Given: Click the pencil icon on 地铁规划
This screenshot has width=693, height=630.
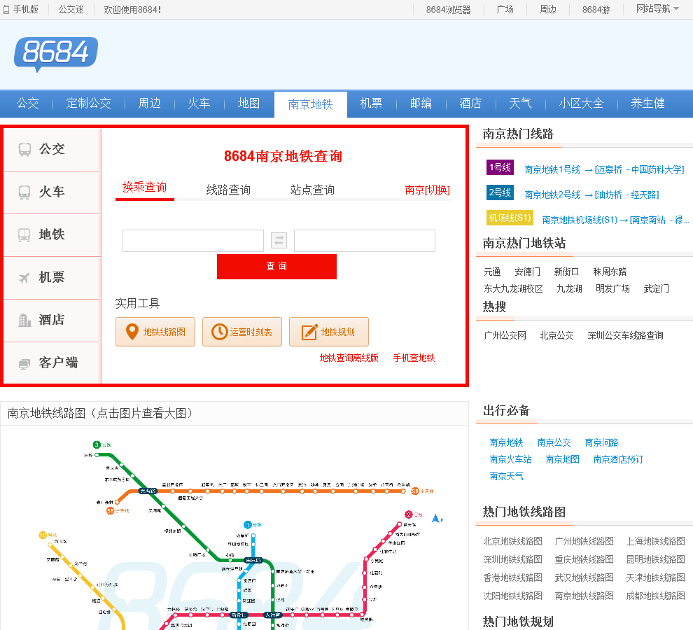Looking at the screenshot, I should [x=309, y=332].
